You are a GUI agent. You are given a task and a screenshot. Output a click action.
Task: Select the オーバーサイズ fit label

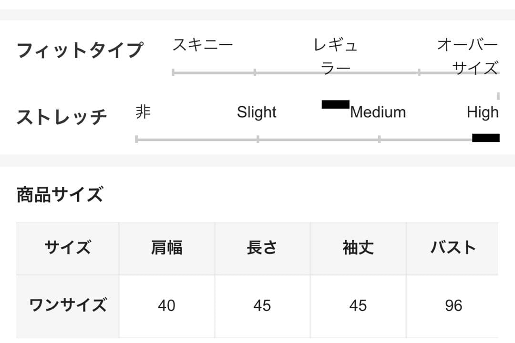tap(467, 57)
